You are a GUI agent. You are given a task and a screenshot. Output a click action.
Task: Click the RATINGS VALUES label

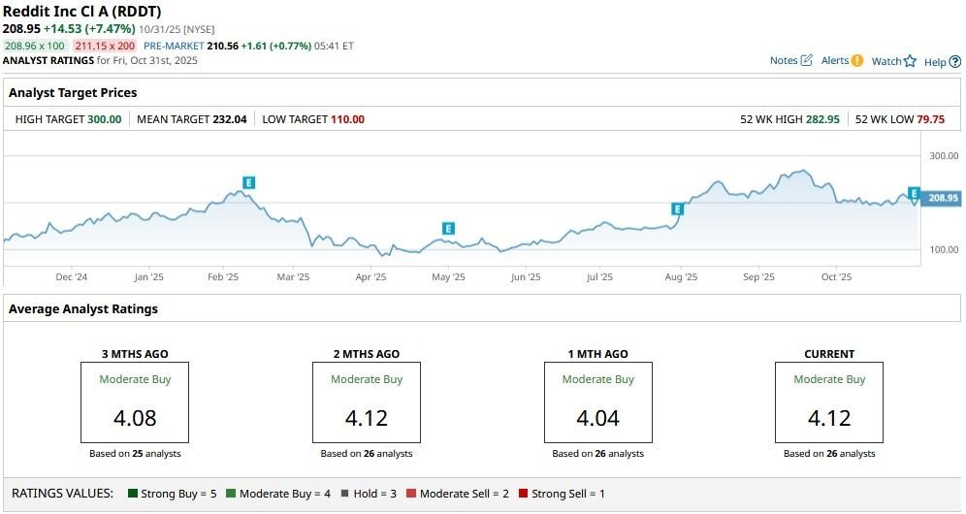[x=63, y=494]
